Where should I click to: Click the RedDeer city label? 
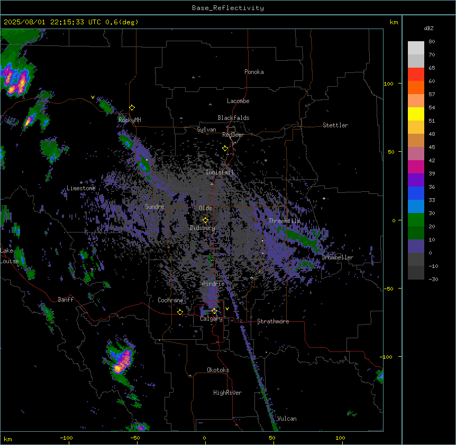click(x=233, y=135)
